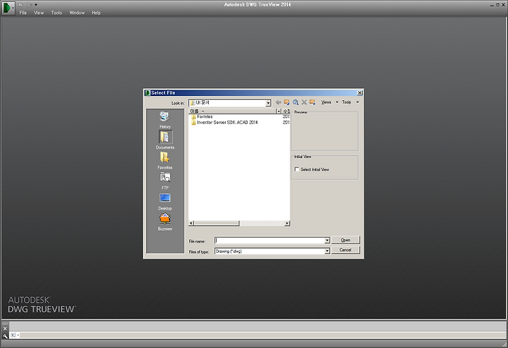Click into the File name input field

pos(270,241)
